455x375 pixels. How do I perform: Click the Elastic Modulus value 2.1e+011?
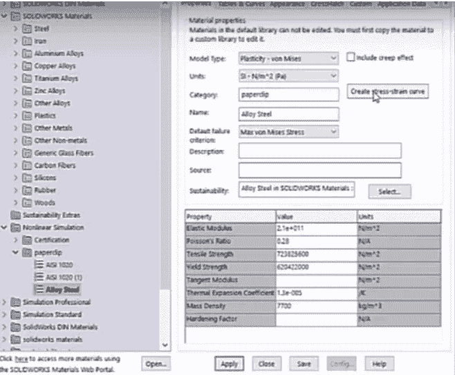tap(316, 229)
